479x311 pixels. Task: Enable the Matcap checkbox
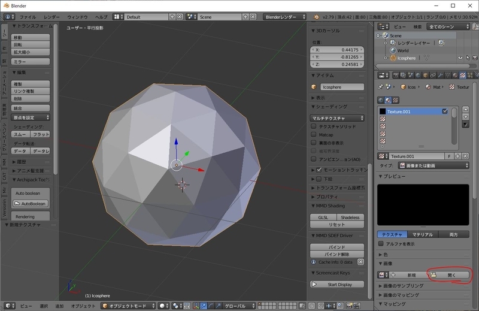tap(313, 134)
